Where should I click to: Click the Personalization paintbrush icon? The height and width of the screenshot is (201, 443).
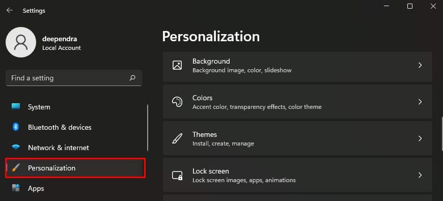tap(16, 168)
